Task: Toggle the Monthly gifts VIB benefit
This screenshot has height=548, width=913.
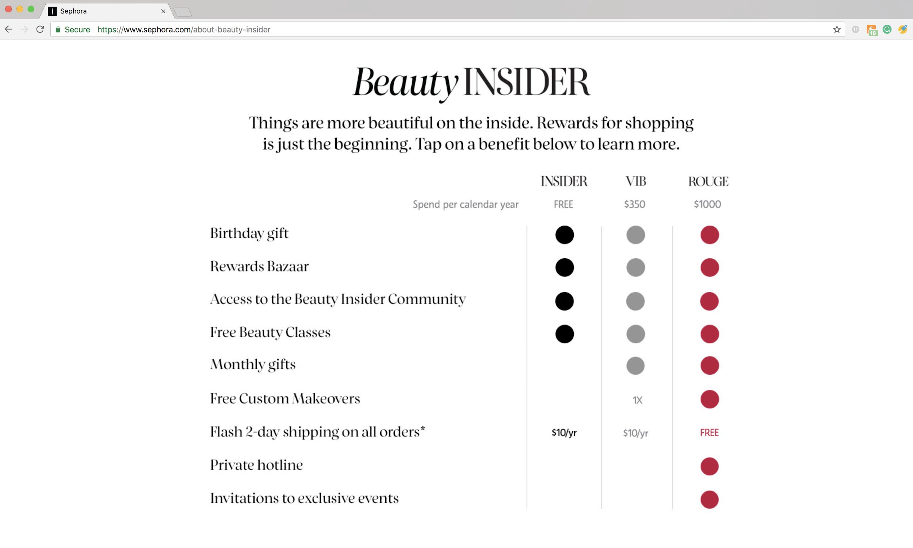Action: point(635,366)
